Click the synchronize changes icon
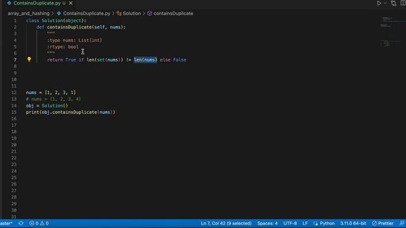The image size is (406, 228). (x=21, y=224)
